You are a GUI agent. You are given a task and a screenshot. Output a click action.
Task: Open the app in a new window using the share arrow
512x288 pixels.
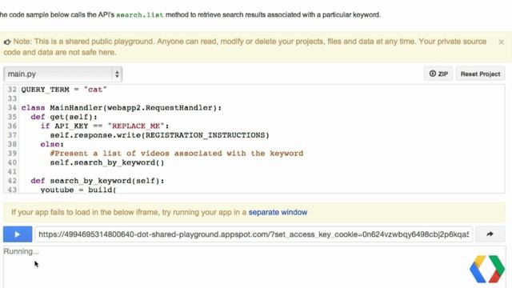[490, 234]
